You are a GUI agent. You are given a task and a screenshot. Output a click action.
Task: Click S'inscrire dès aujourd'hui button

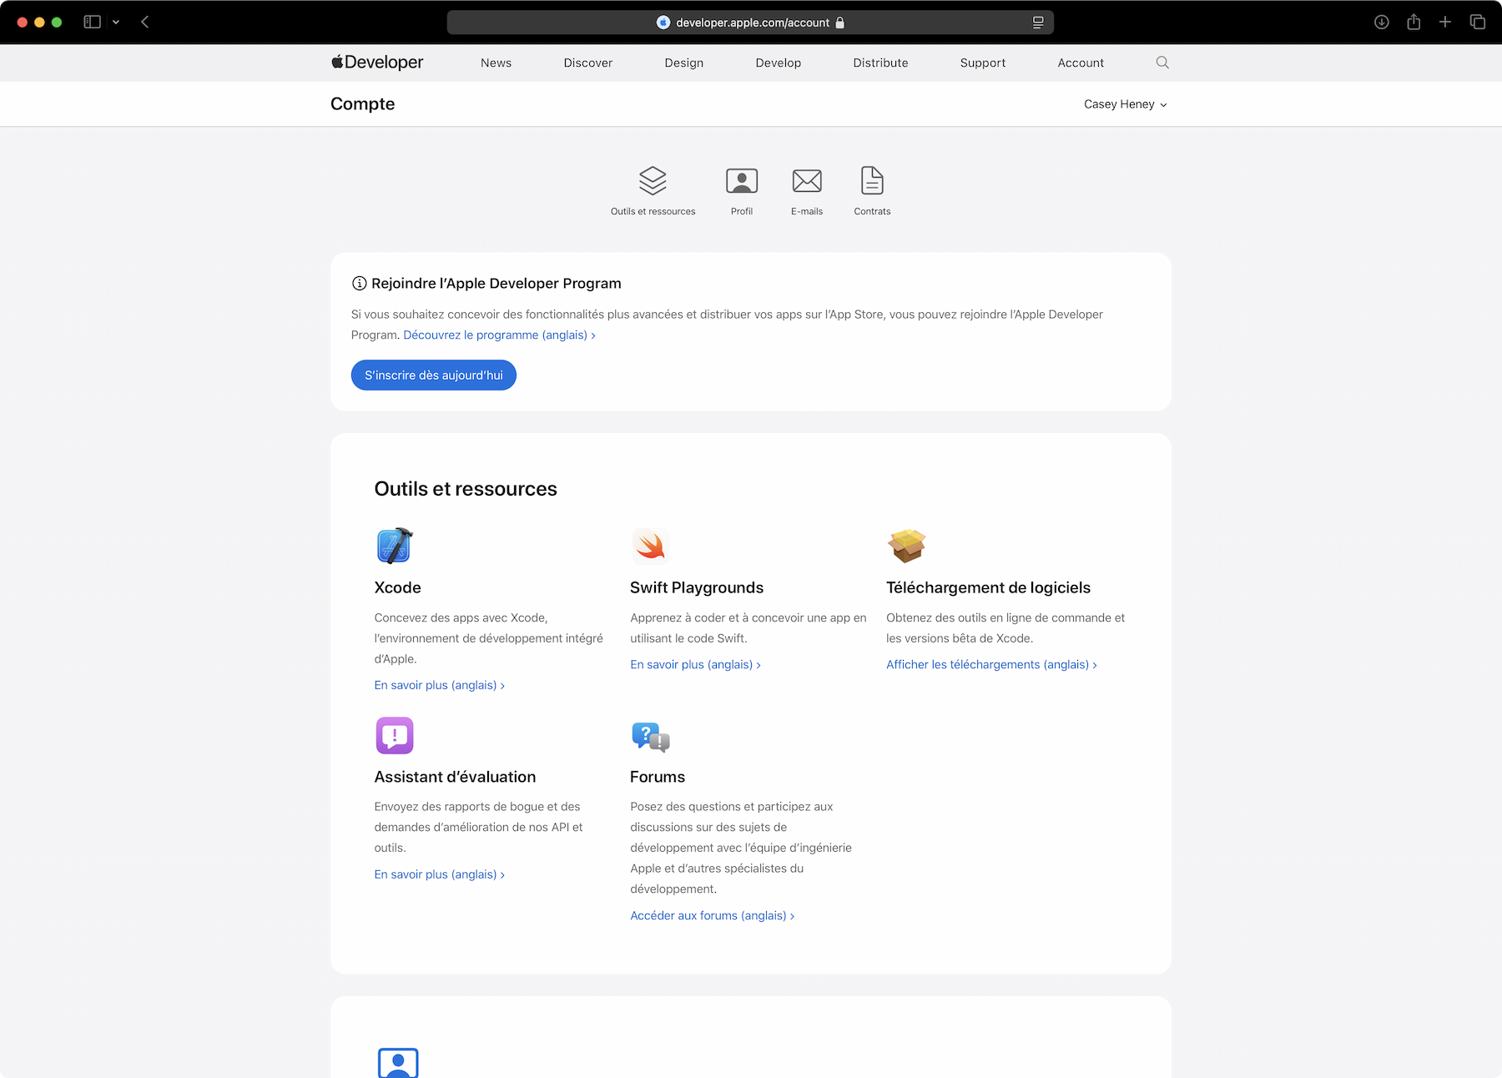[434, 375]
